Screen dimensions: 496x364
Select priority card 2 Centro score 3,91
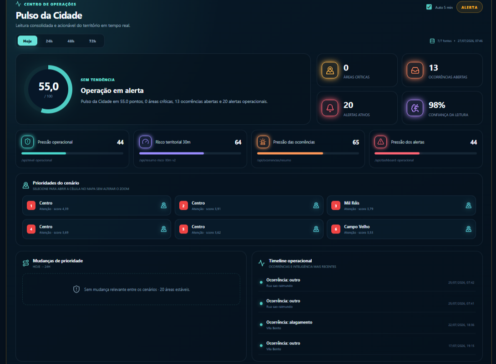[x=249, y=206]
